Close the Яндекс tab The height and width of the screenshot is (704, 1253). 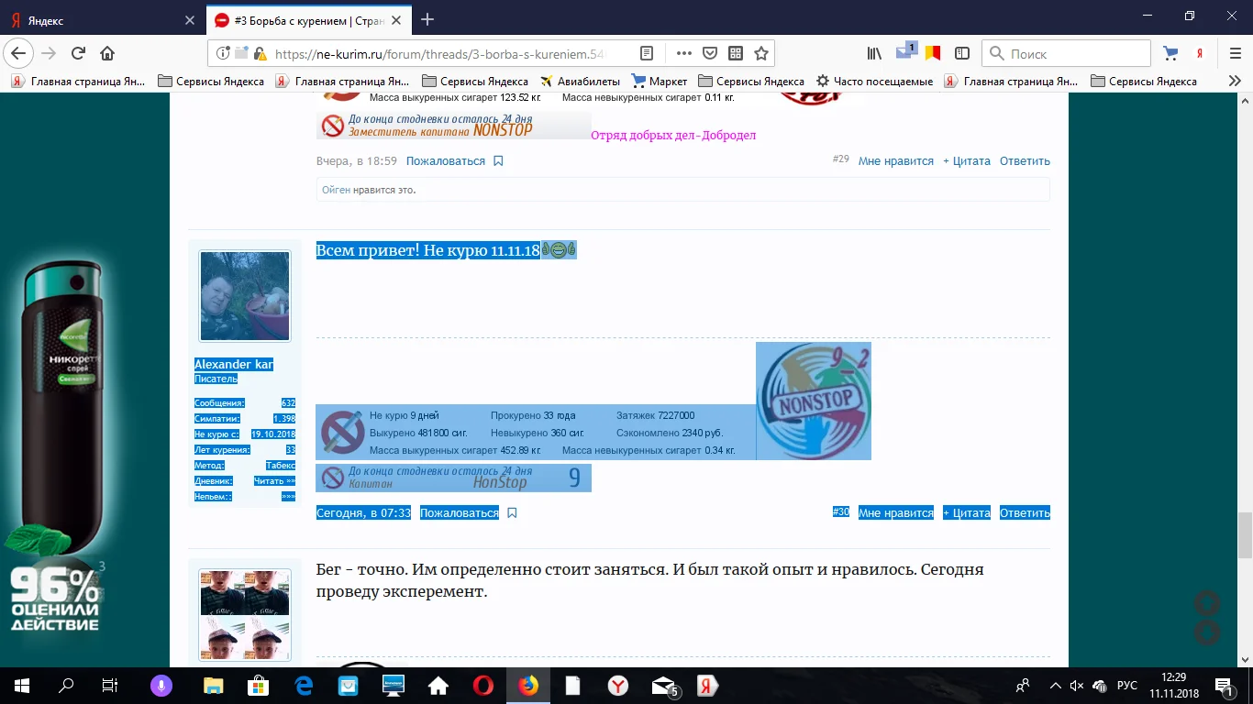point(189,20)
